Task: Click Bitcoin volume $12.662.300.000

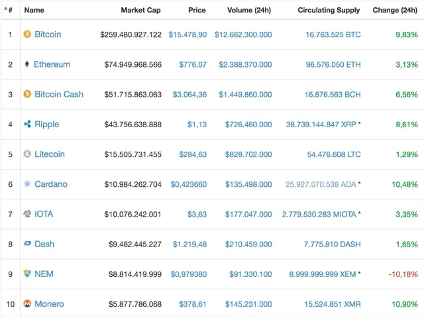Action: (243, 34)
